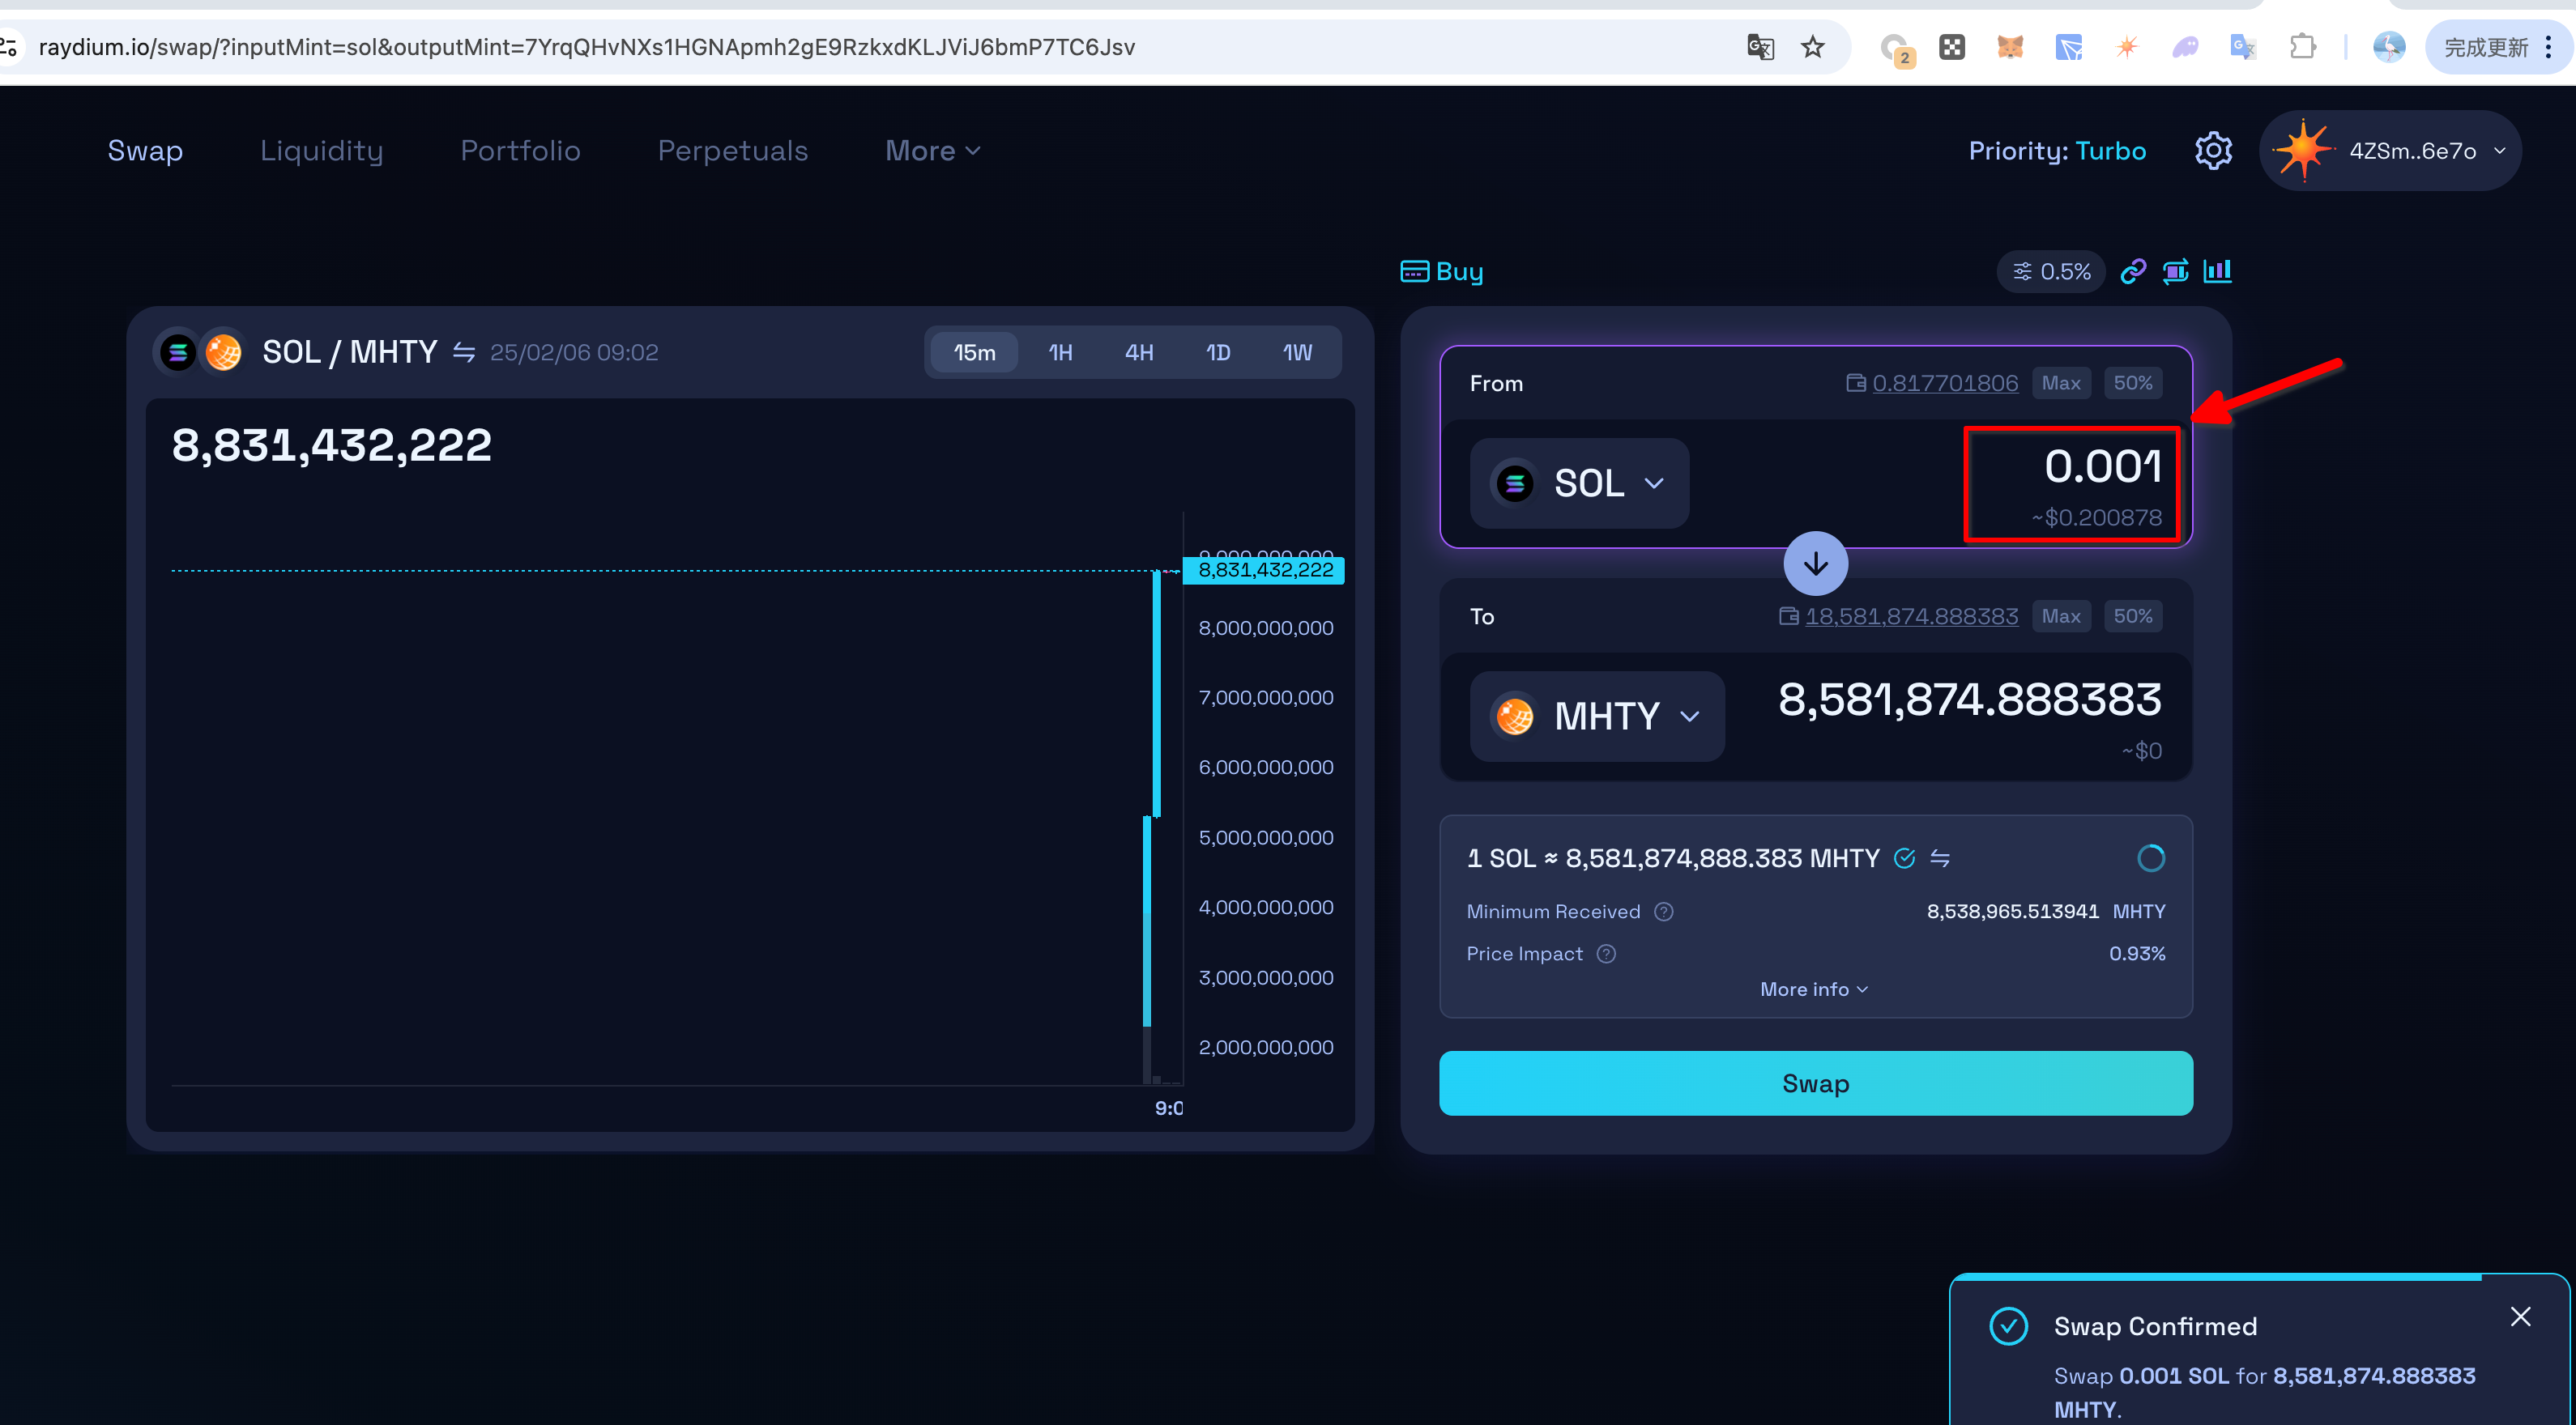Click the copy swap link icon
This screenshot has width=2576, height=1425.
pyautogui.click(x=2132, y=270)
